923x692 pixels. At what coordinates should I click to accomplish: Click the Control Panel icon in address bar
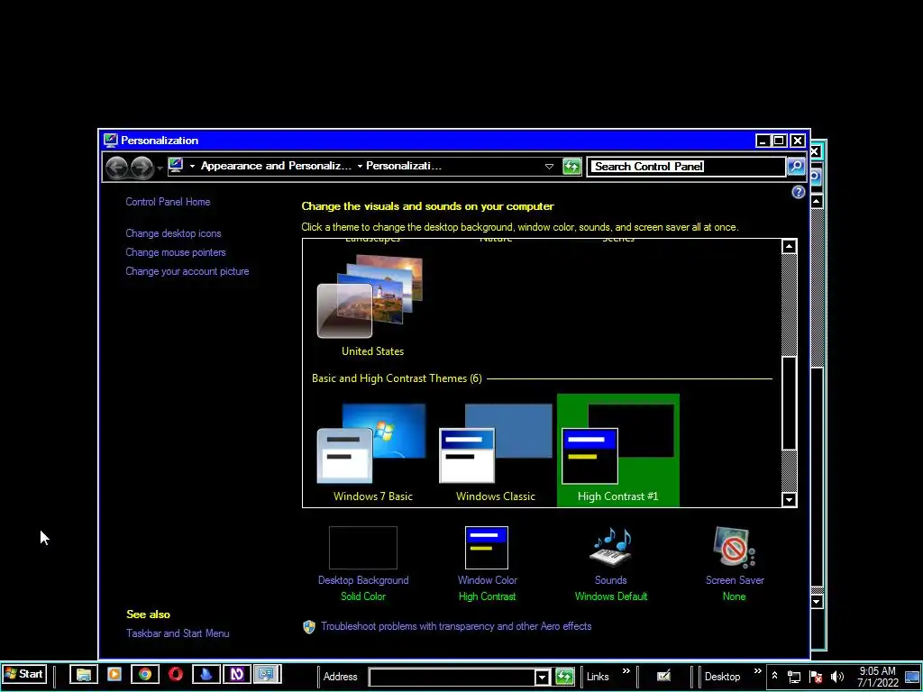176,166
